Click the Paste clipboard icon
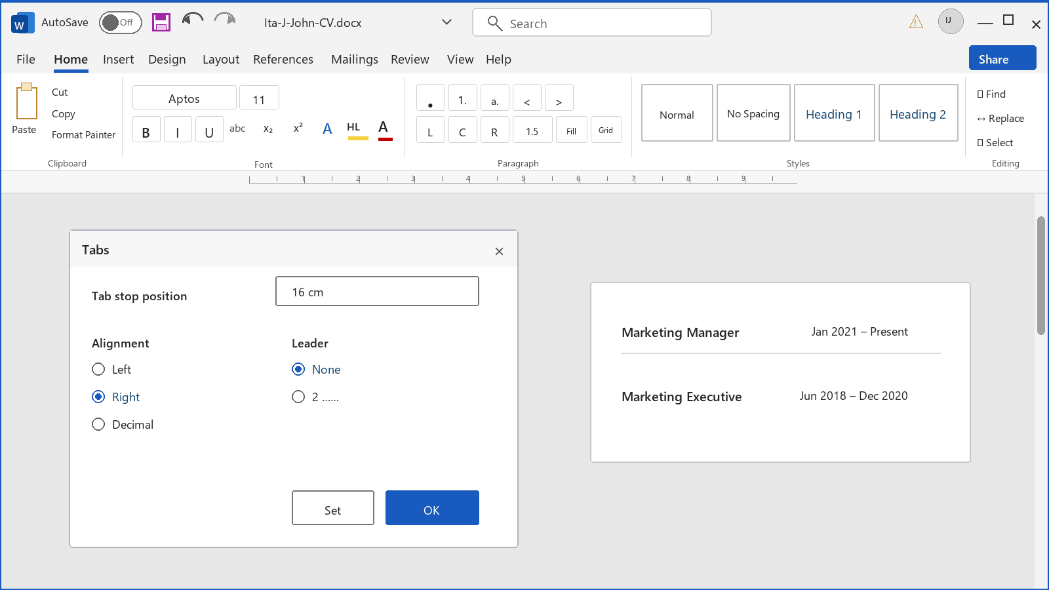 point(26,101)
